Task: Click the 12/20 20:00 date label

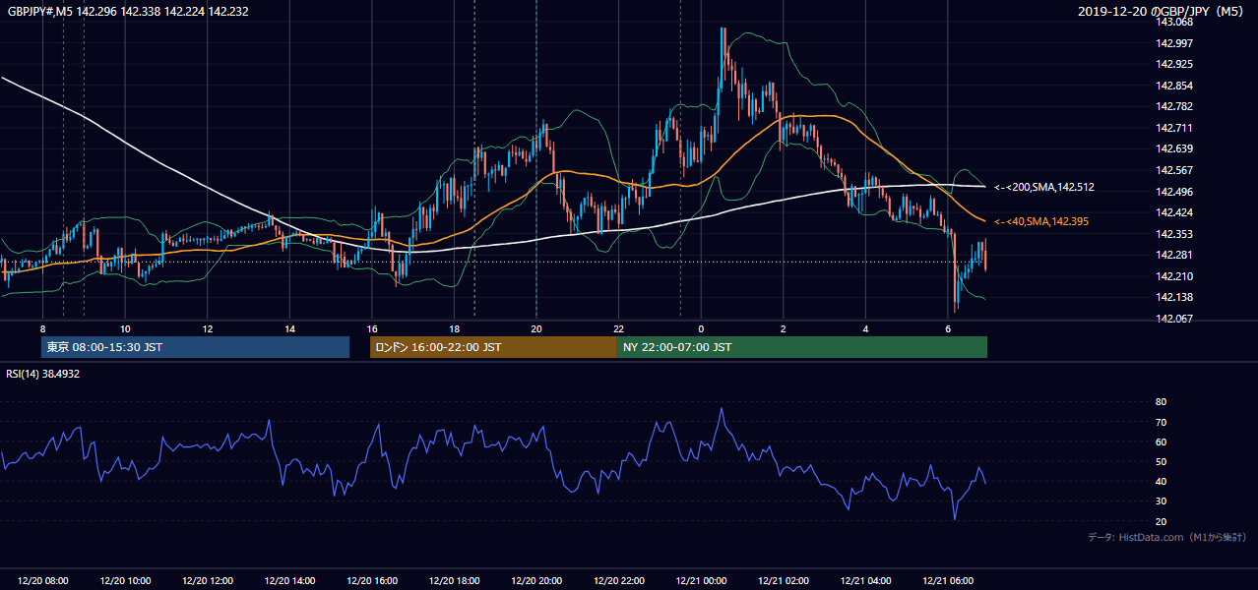Action: click(536, 581)
